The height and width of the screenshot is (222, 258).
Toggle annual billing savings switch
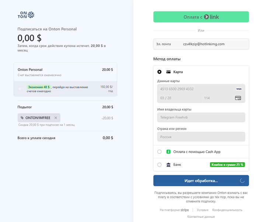21,89
